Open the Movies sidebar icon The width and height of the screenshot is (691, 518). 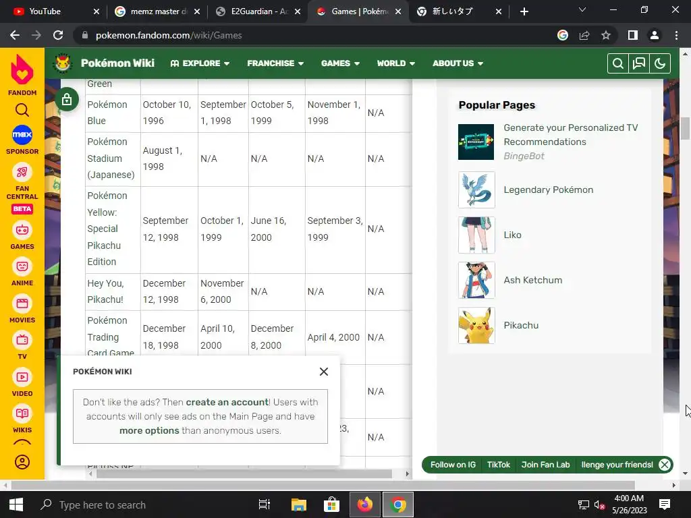pos(22,304)
